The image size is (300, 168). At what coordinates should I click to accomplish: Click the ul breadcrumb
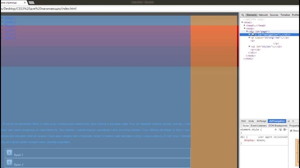click(289, 121)
